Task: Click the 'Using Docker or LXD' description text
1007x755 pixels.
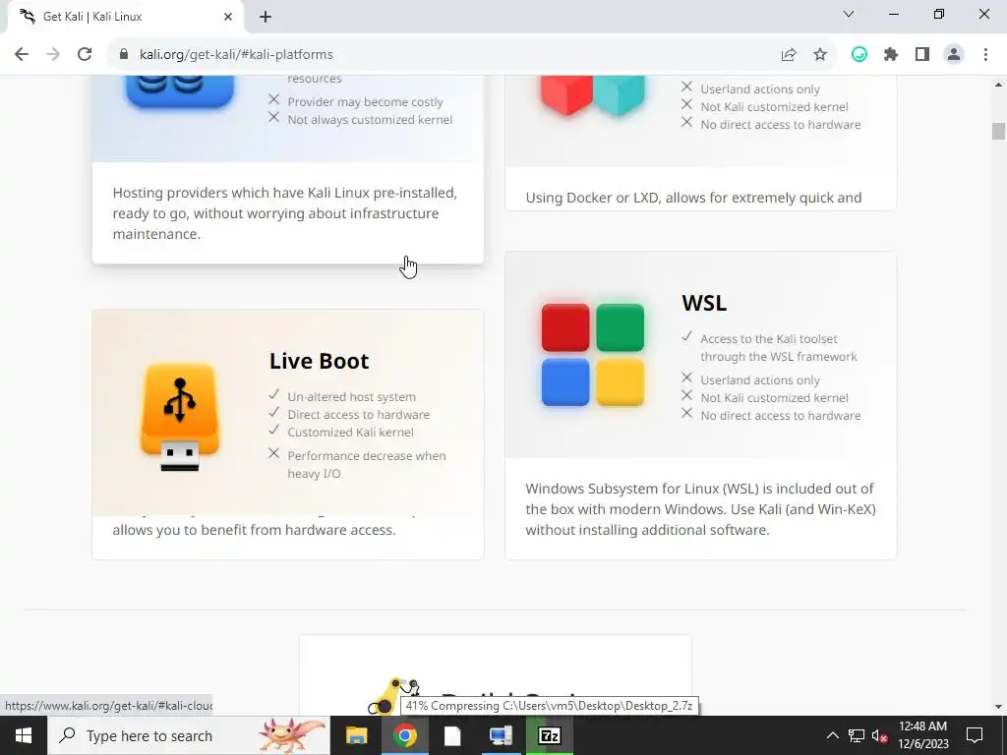Action: (x=693, y=198)
